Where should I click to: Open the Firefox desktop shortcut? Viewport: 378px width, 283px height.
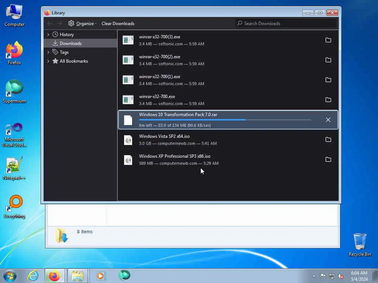(14, 53)
